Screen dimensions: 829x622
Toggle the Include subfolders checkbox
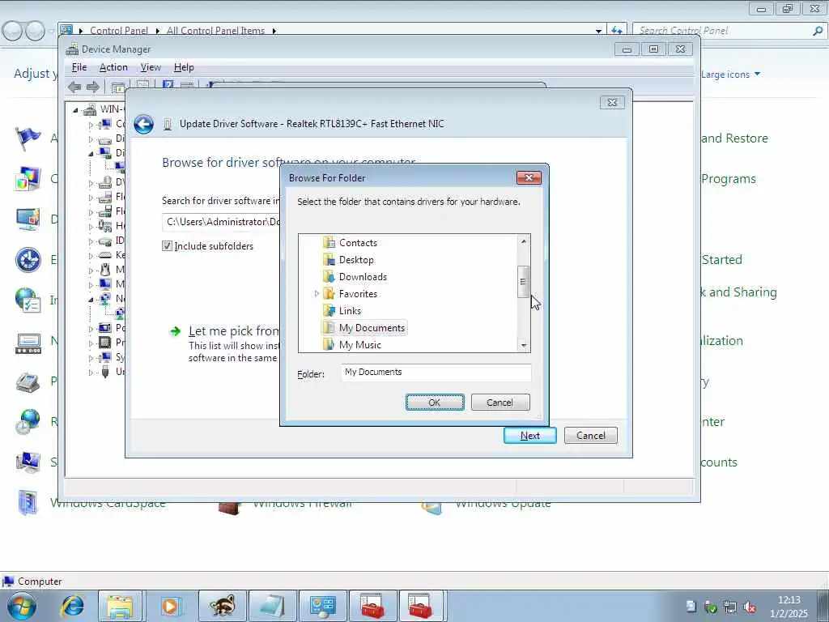coord(167,246)
